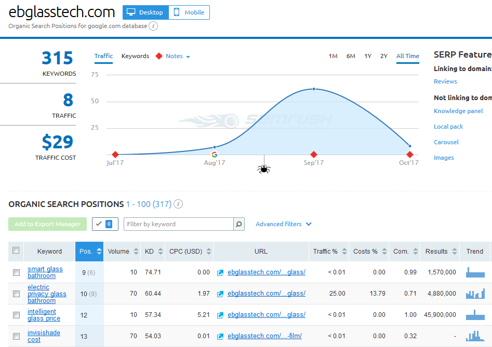Click the Aug'17 data point on the traffic chart

point(215,147)
